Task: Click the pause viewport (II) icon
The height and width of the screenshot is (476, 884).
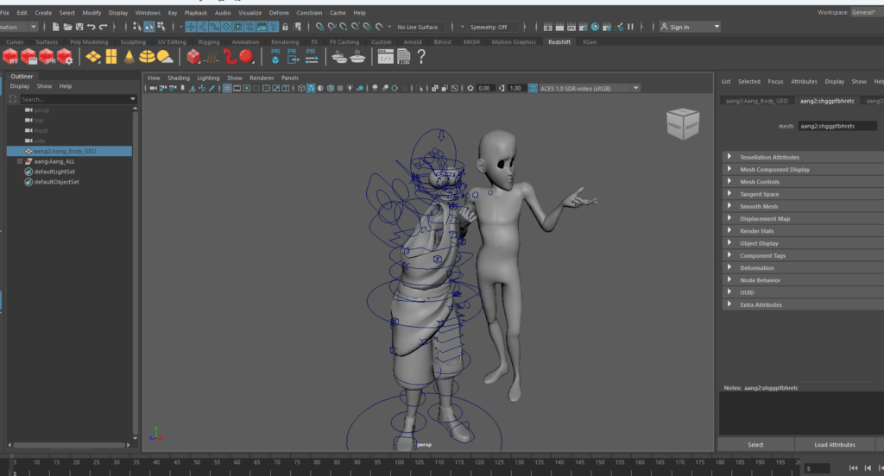Action: coord(630,27)
